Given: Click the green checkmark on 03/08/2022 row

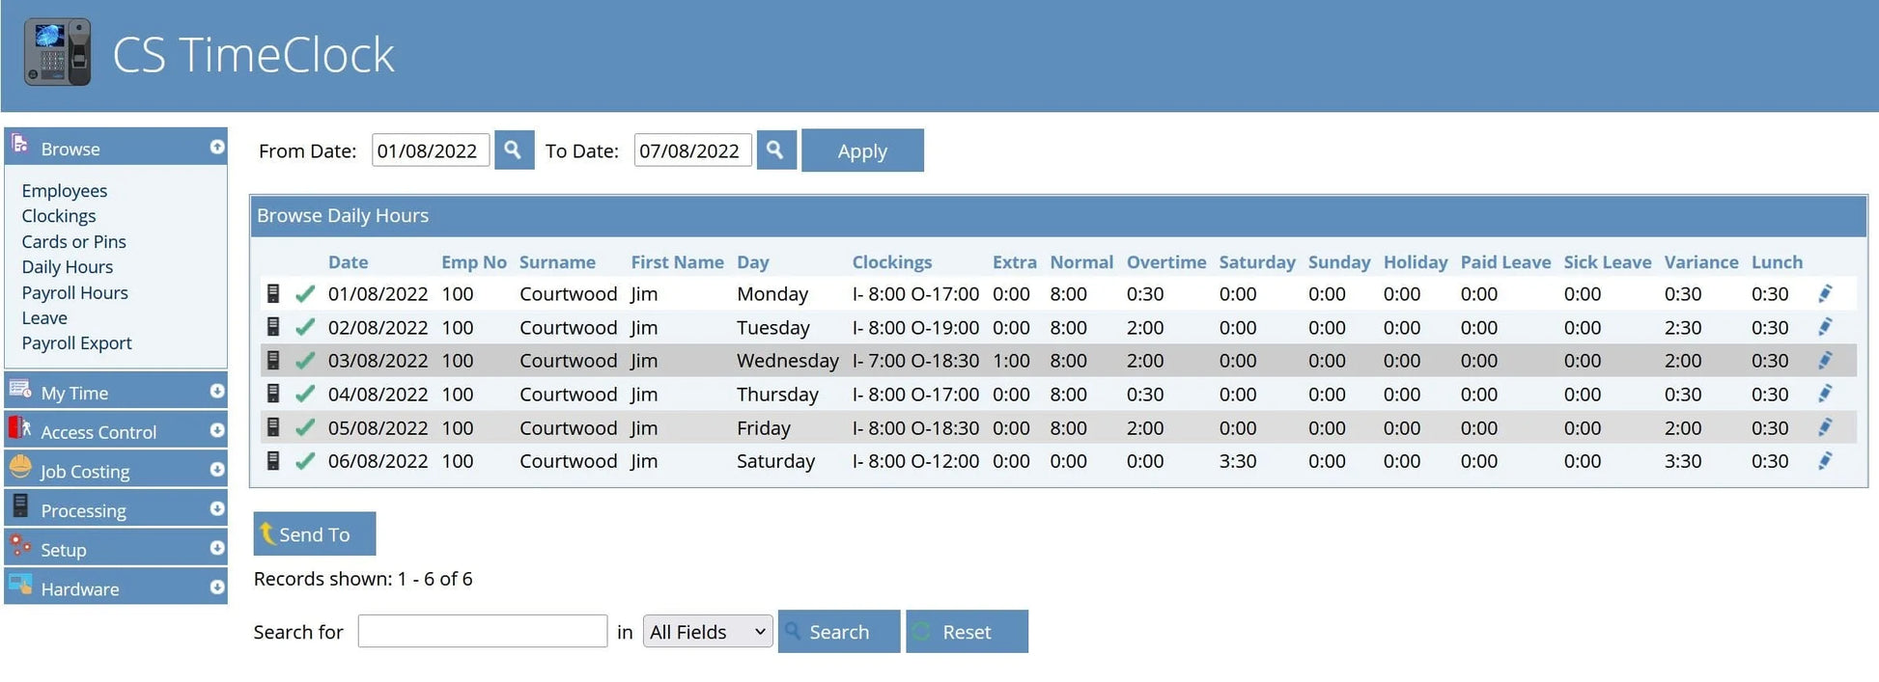Looking at the screenshot, I should (305, 361).
